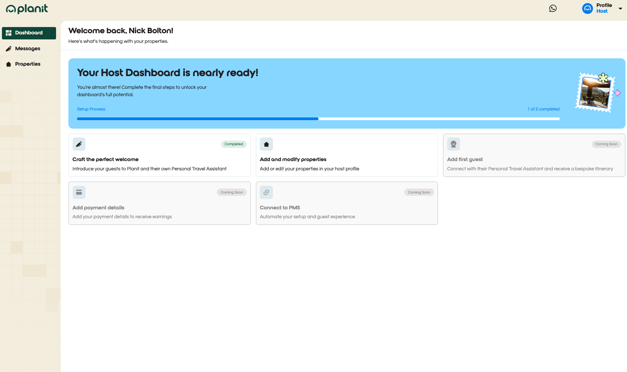Open Add and modify properties card

(x=346, y=159)
